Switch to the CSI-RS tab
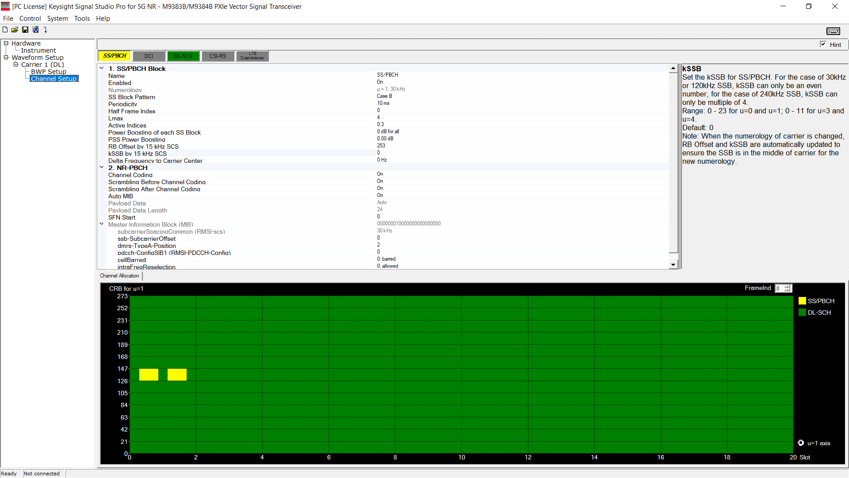The height and width of the screenshot is (478, 849). [218, 56]
